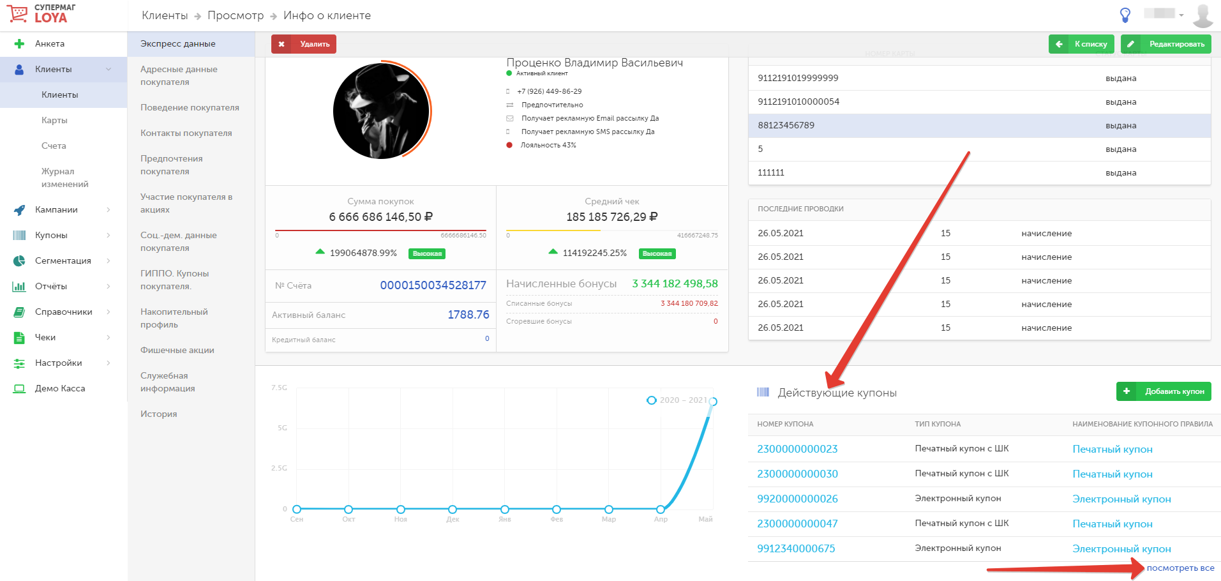Image resolution: width=1221 pixels, height=581 pixels.
Task: Click the sliders icon for Настройки
Action: pyautogui.click(x=20, y=363)
